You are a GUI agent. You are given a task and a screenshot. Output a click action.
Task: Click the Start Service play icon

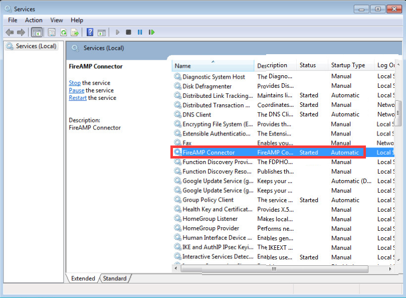[x=118, y=32]
